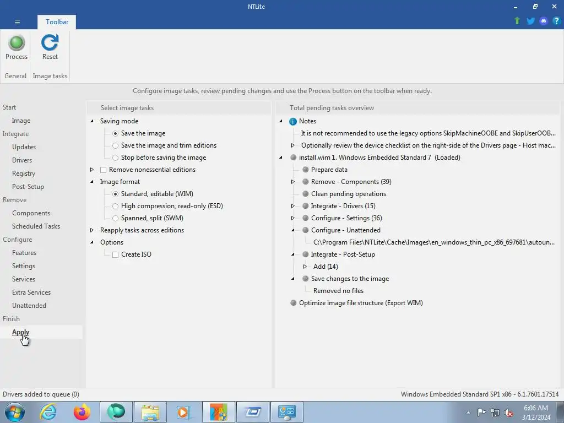Screen dimensions: 564x423
Task: Expand the Integrate - Drivers (15) node
Action: pos(293,206)
